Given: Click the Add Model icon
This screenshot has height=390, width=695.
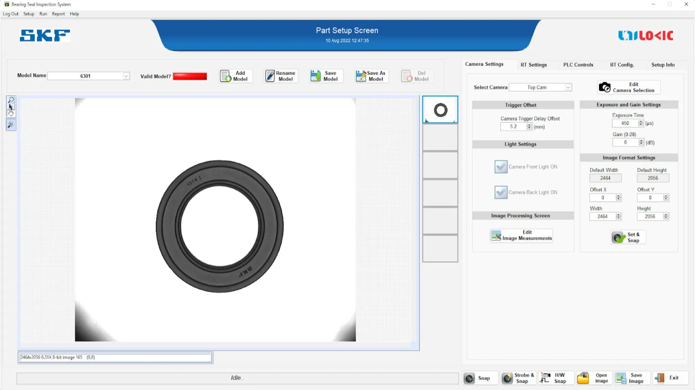Looking at the screenshot, I should [226, 76].
